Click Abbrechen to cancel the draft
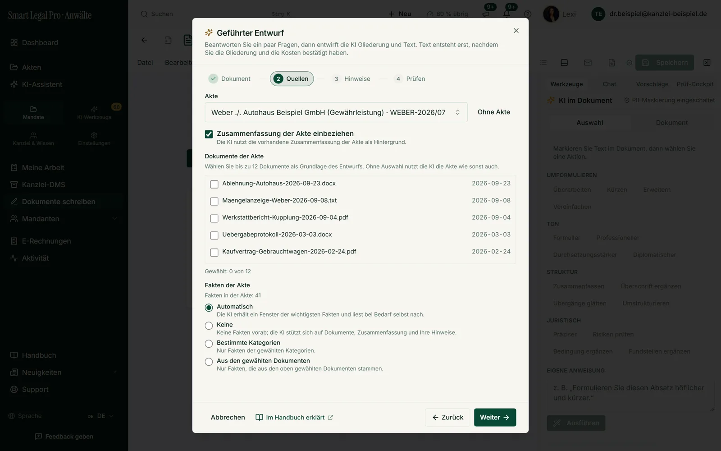721x451 pixels. coord(228,417)
